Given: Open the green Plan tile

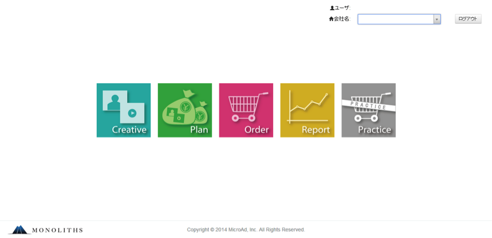Looking at the screenshot, I should (x=184, y=110).
